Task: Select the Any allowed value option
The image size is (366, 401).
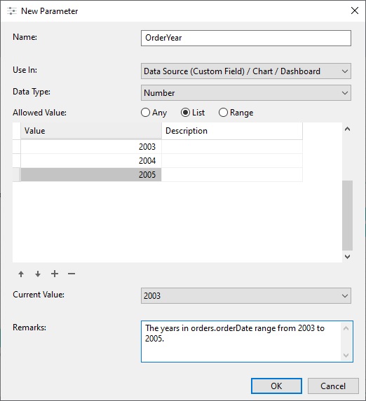Action: (154, 113)
